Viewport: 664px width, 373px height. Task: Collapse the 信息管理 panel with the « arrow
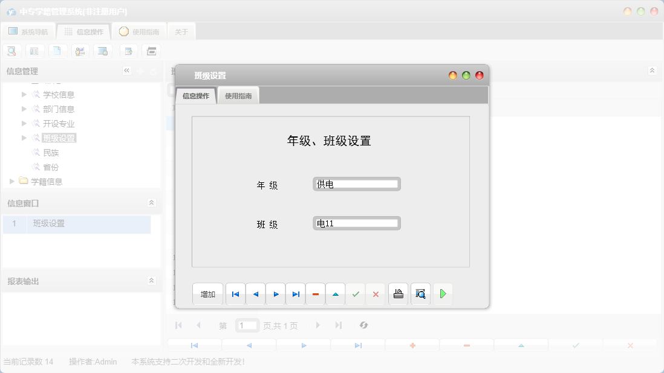127,71
